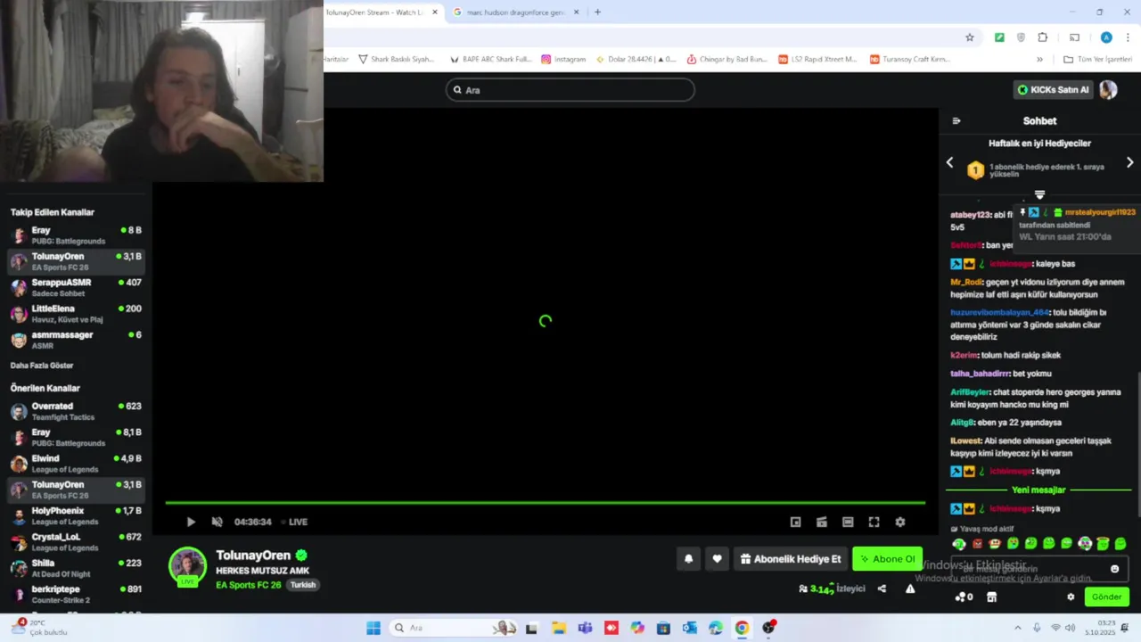Open video player settings gear
1141x642 pixels.
(900, 522)
